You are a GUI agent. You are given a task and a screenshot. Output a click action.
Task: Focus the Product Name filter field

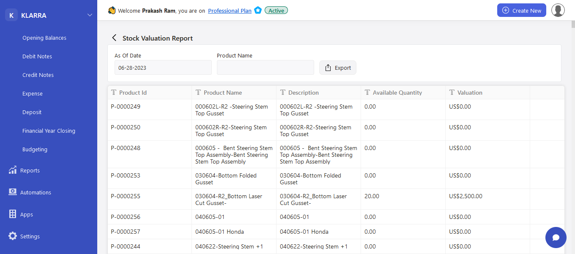point(266,68)
